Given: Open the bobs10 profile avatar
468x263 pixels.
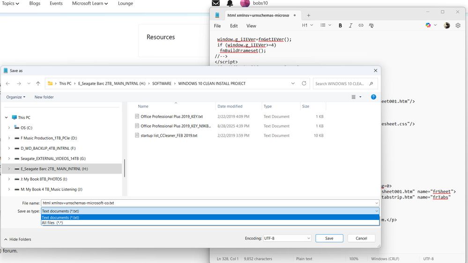Looking at the screenshot, I should (245, 3).
